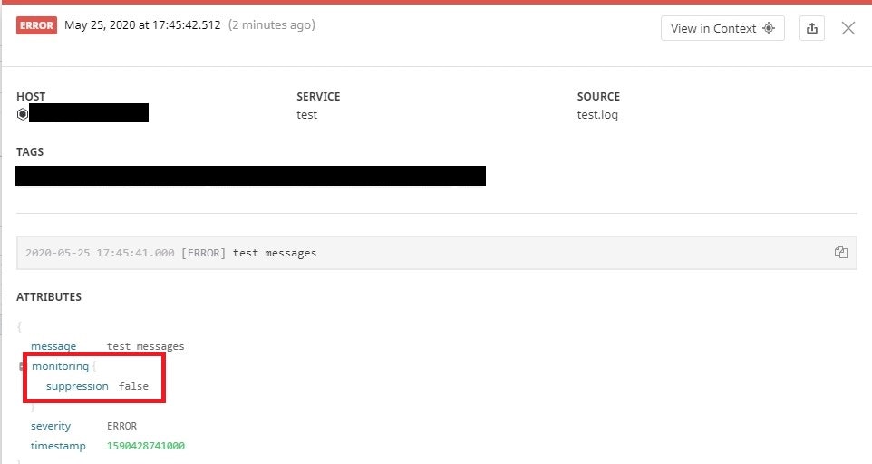Click the 'message' attribute key
The width and height of the screenshot is (872, 464).
(53, 346)
